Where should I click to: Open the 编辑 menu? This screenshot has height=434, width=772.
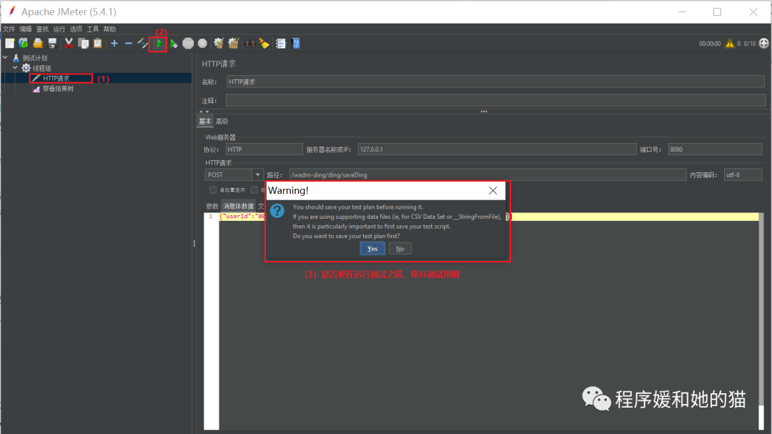click(26, 29)
